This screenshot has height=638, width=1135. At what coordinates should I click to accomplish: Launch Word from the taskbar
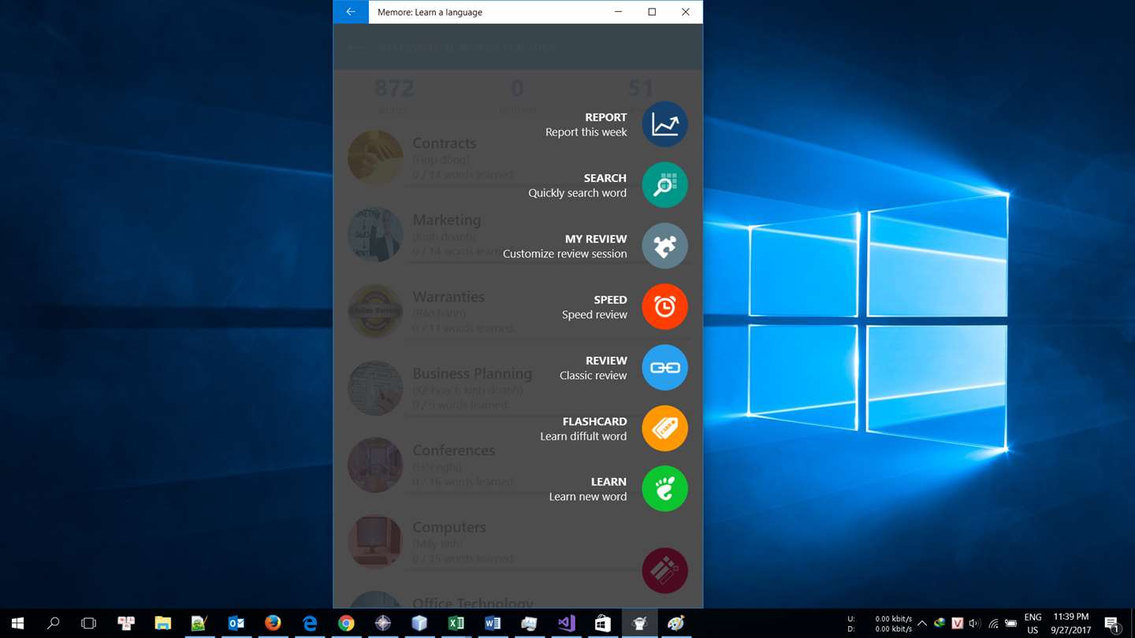[493, 623]
